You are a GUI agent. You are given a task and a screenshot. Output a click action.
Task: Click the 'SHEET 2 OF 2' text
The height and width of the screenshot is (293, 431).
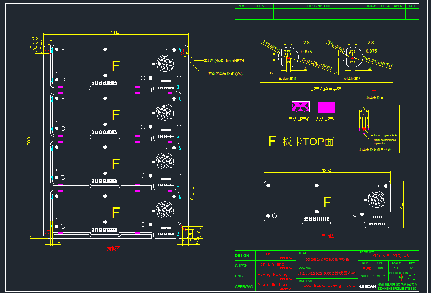pyautogui.click(x=373, y=276)
